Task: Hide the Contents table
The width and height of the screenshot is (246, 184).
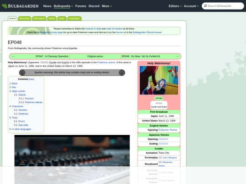Action: tap(31, 79)
